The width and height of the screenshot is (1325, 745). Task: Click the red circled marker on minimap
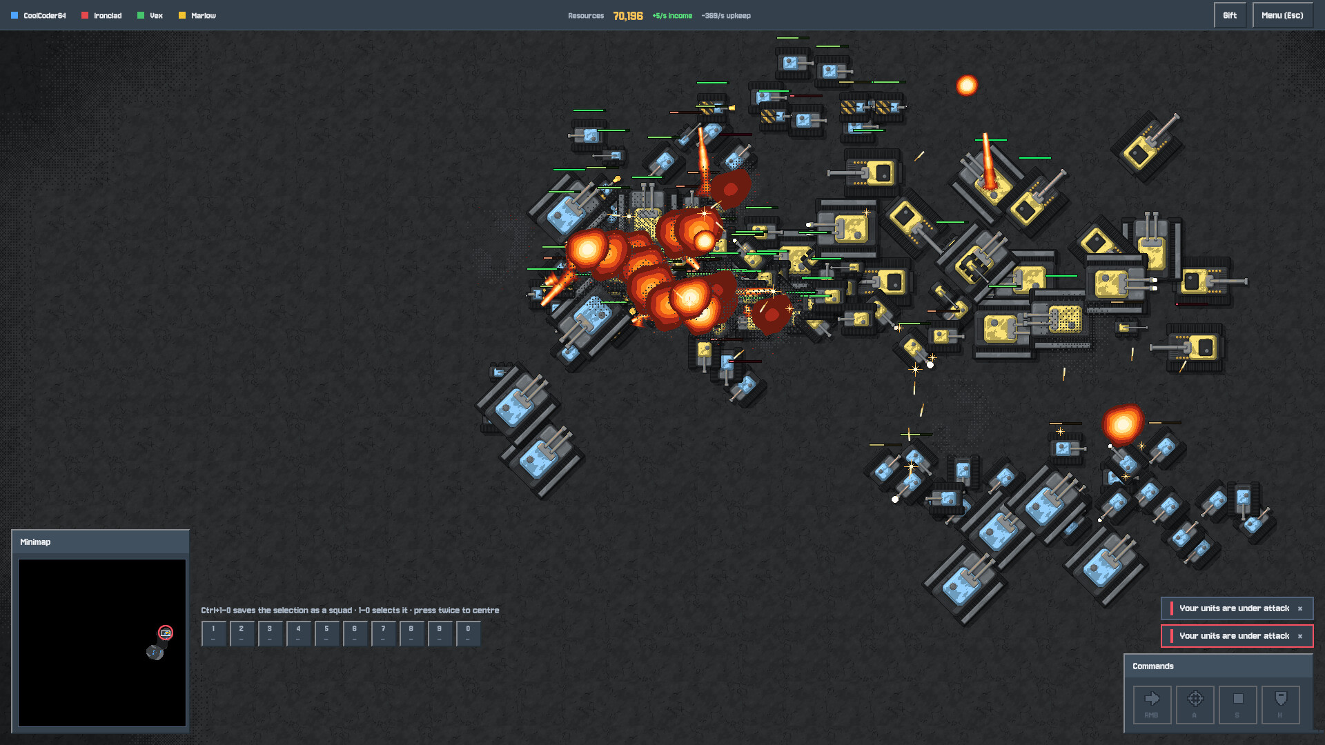(x=166, y=633)
